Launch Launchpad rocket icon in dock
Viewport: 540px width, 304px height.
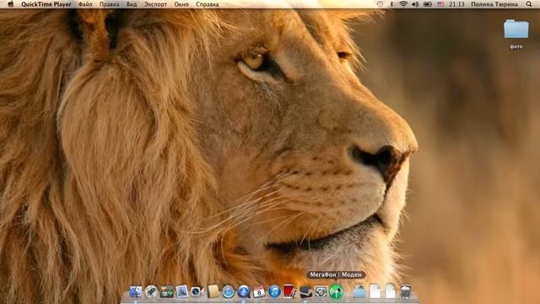(151, 291)
